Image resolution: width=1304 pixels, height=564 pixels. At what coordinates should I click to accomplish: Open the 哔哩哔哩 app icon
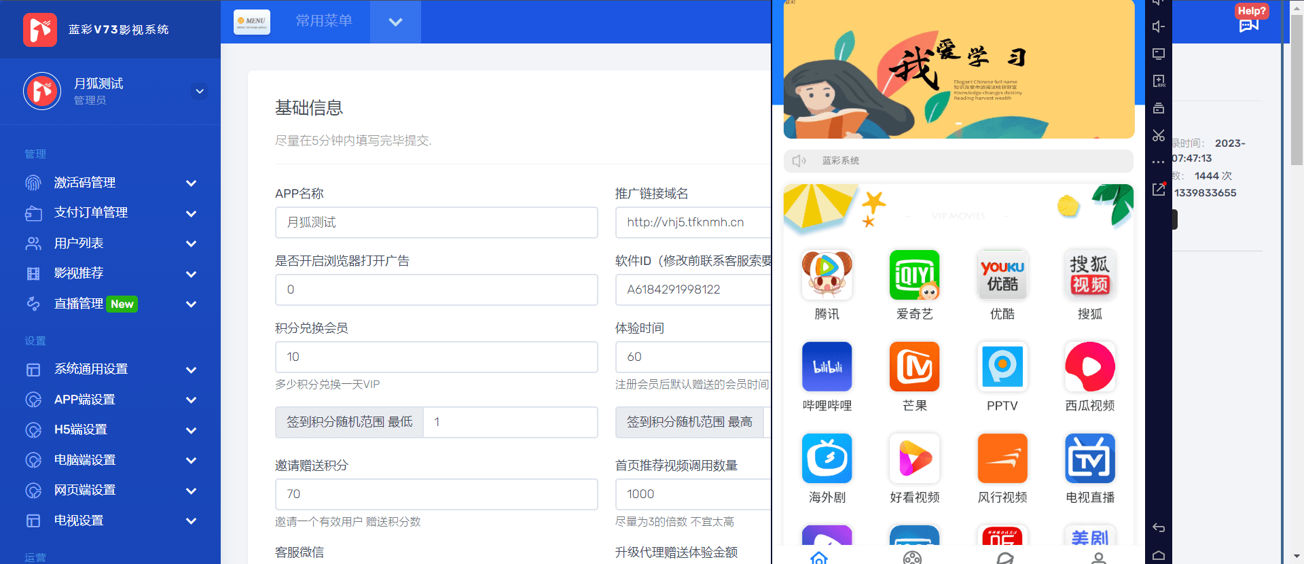pyautogui.click(x=827, y=367)
